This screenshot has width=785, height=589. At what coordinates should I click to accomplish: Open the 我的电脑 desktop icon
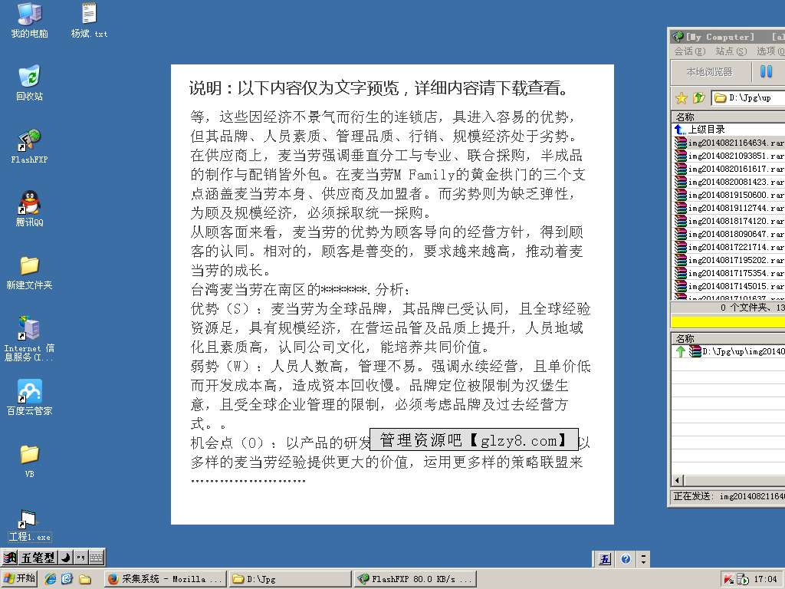[30, 20]
